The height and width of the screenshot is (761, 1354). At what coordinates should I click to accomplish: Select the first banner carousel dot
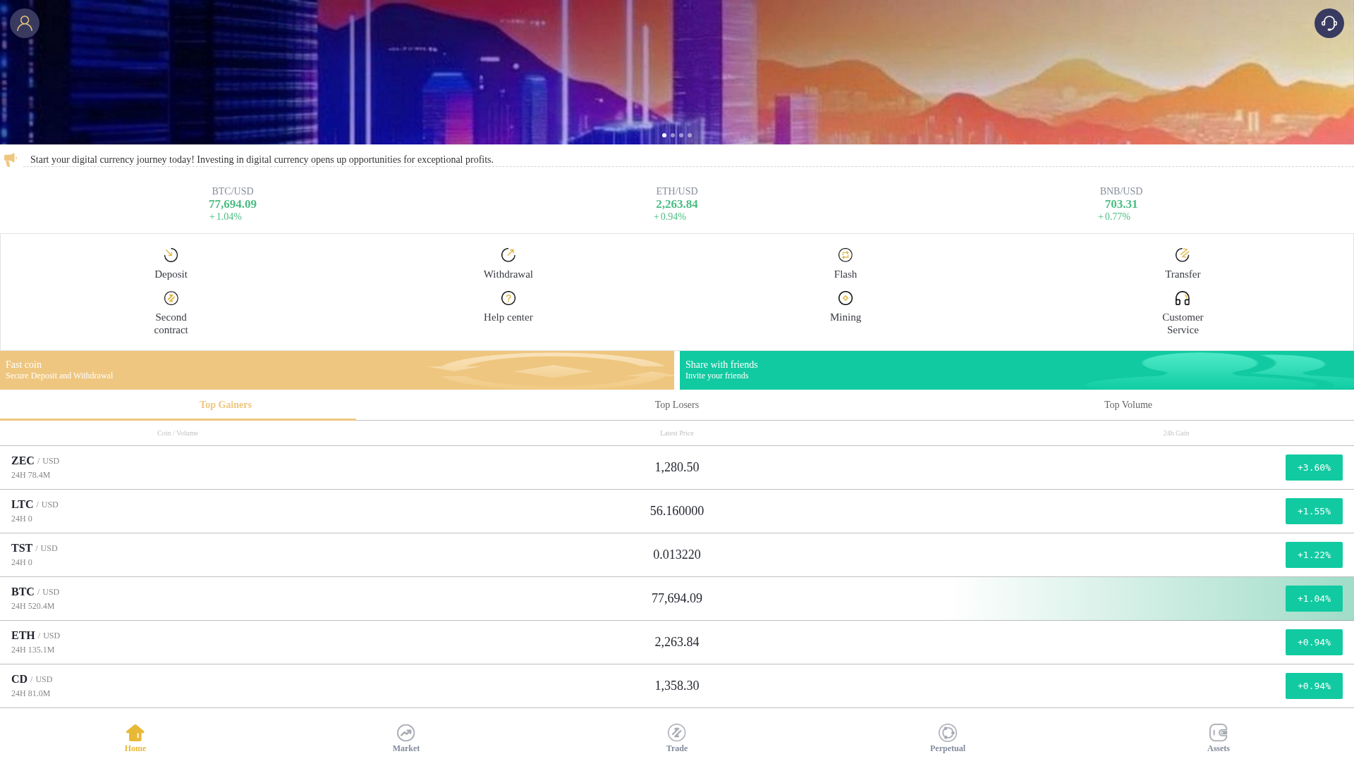click(x=664, y=135)
